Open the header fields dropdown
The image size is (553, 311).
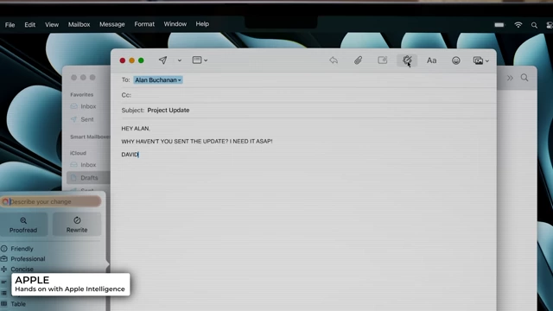(x=200, y=60)
